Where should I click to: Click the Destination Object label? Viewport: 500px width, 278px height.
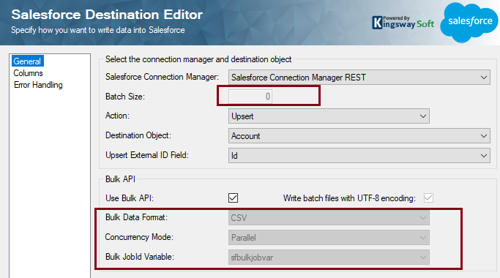[138, 135]
